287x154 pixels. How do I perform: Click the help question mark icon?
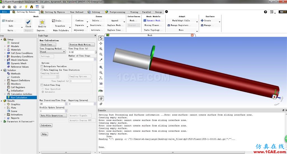(265, 12)
